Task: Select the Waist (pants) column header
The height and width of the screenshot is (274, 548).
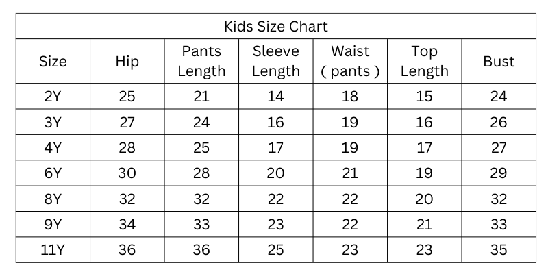Action: [350, 61]
